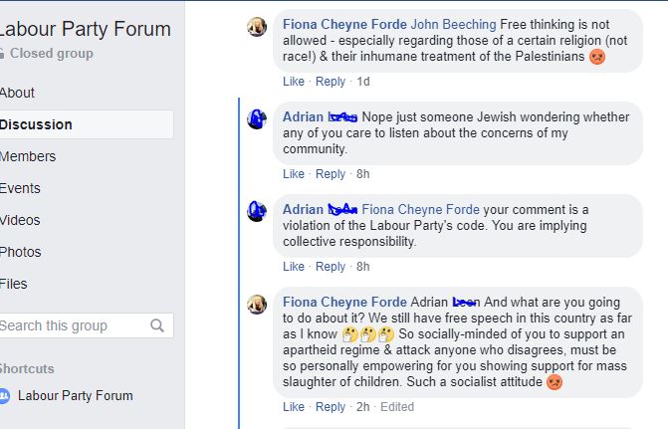This screenshot has height=429, width=668.
Task: Reply to Adrian's Nope comment
Action: pos(331,174)
